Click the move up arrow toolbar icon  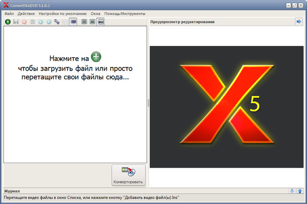pyautogui.click(x=49, y=21)
